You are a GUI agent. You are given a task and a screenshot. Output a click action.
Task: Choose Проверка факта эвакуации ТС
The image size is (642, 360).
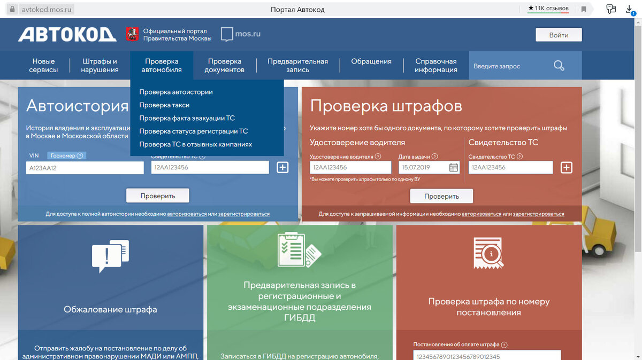pyautogui.click(x=187, y=118)
